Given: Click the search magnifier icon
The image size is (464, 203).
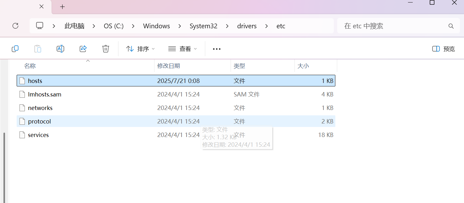Looking at the screenshot, I should [451, 26].
